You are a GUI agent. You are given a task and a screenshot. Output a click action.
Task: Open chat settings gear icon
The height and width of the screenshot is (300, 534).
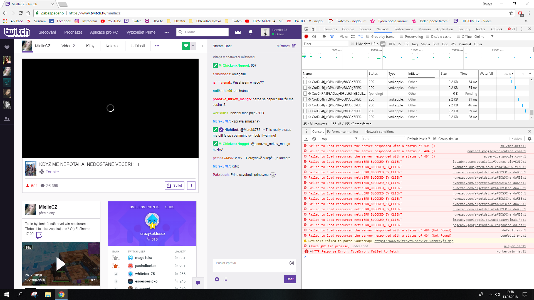coord(217,279)
